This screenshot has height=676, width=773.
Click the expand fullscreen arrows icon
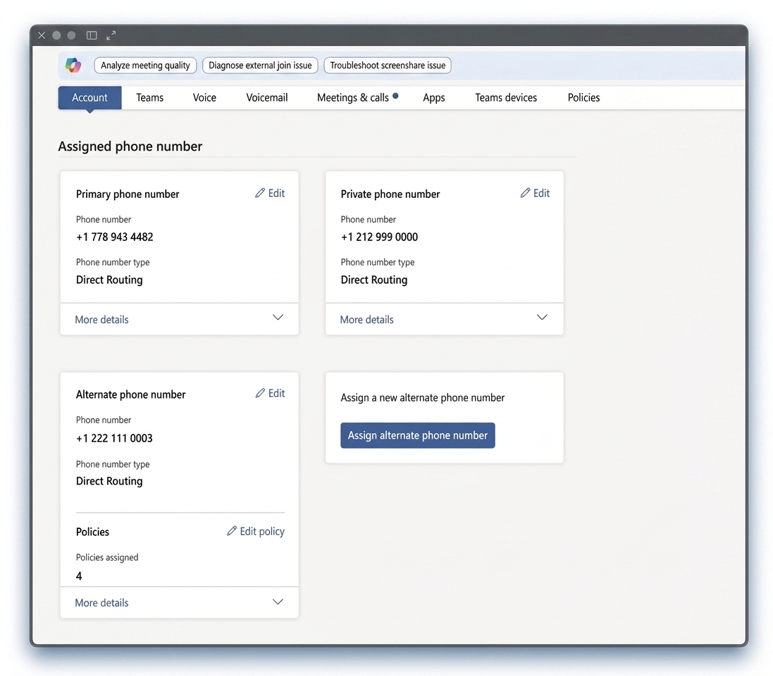click(111, 35)
